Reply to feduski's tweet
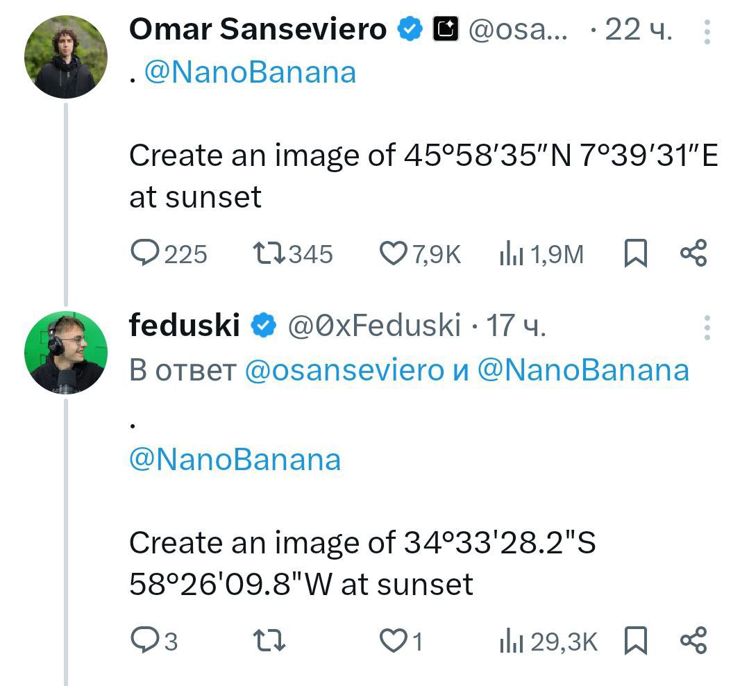Viewport: 749px width, 686px height. pos(146,640)
